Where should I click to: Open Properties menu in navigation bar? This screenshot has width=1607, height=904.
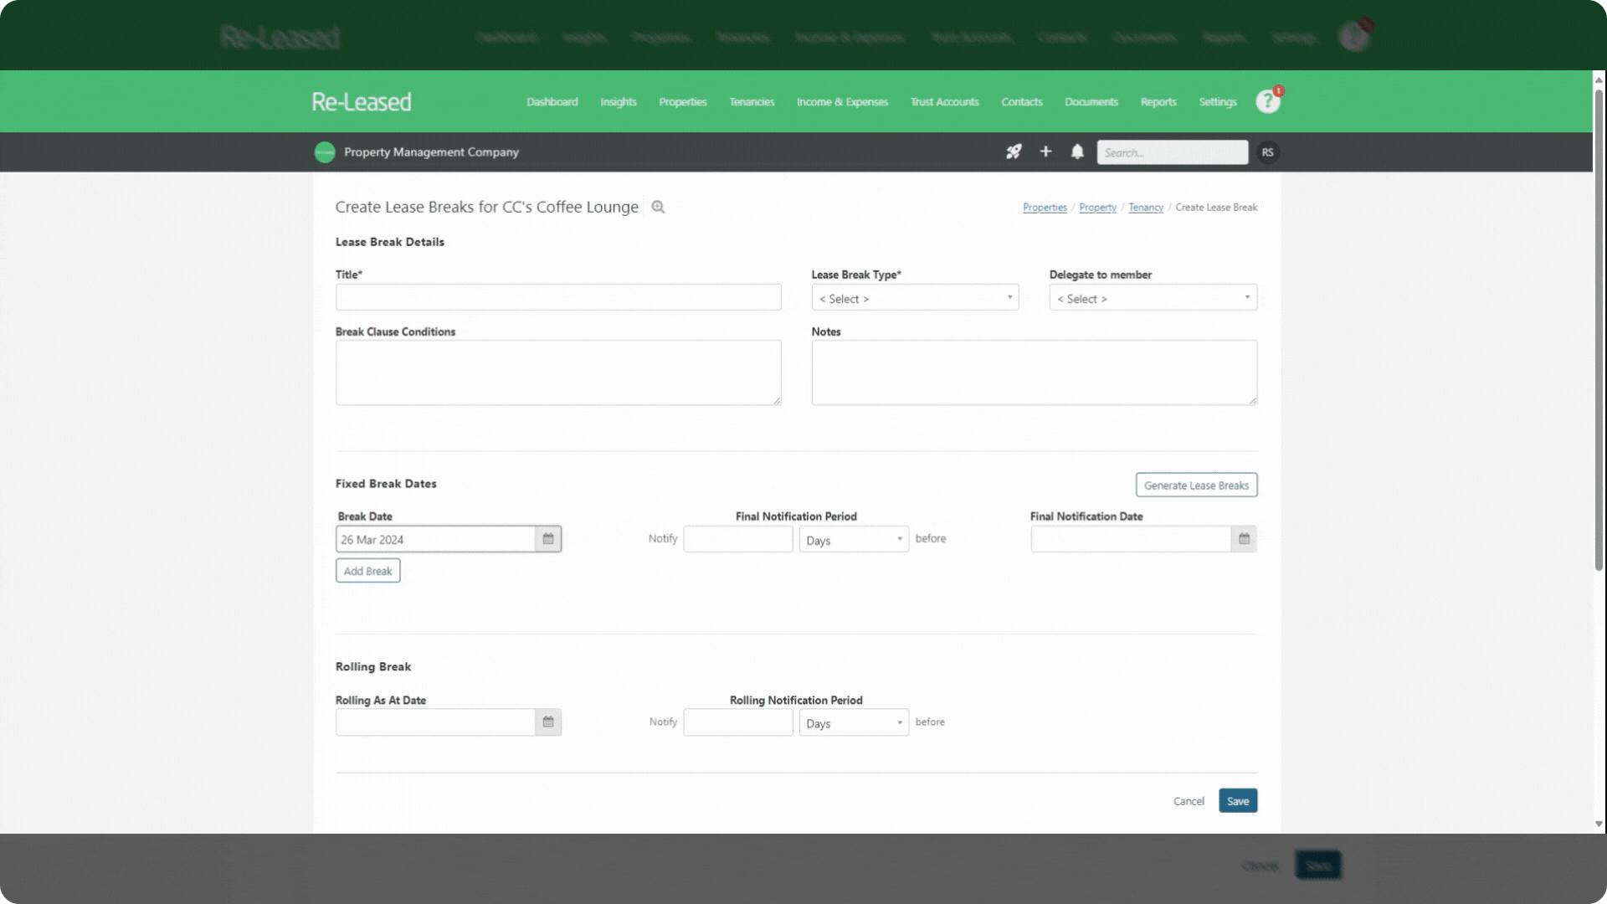coord(682,102)
